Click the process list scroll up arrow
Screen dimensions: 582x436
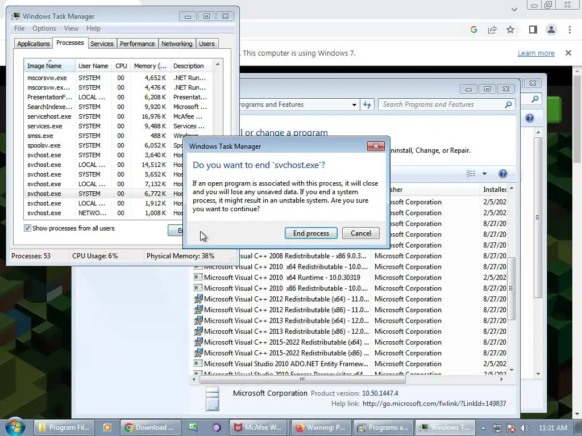(x=218, y=65)
